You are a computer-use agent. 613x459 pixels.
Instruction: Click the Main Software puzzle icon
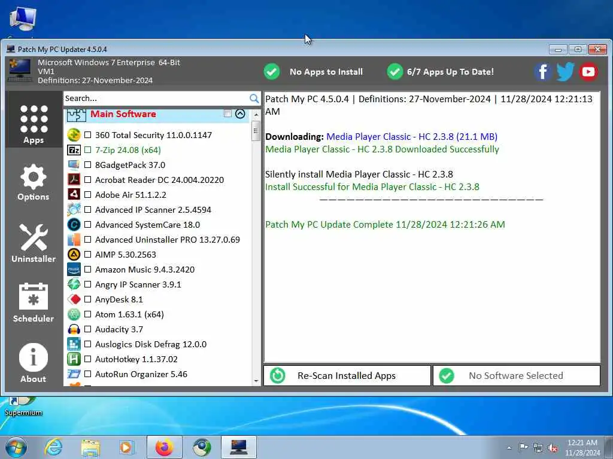coord(76,115)
